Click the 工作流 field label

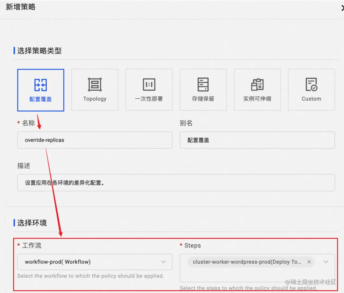point(32,246)
